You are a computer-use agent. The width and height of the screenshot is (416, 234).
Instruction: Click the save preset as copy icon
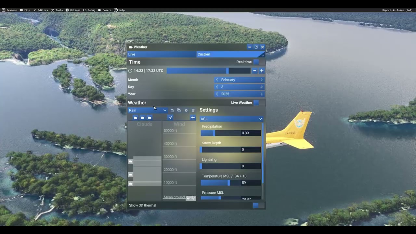click(179, 110)
